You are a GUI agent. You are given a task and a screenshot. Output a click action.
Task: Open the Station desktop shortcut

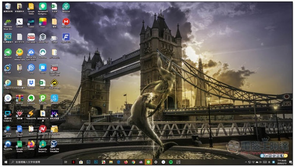tap(8, 99)
